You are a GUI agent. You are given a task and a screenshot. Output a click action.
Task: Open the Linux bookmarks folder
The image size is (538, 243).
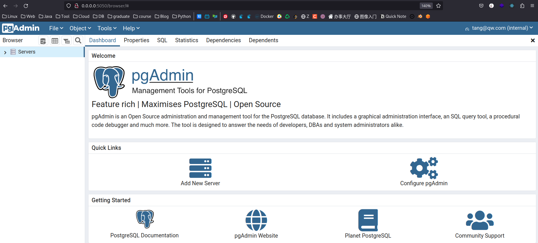[x=10, y=16]
